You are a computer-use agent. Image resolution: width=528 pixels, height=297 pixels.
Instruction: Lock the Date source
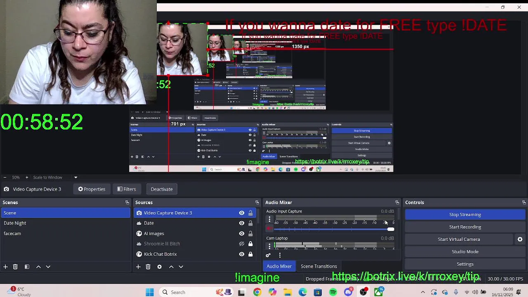tap(250, 223)
